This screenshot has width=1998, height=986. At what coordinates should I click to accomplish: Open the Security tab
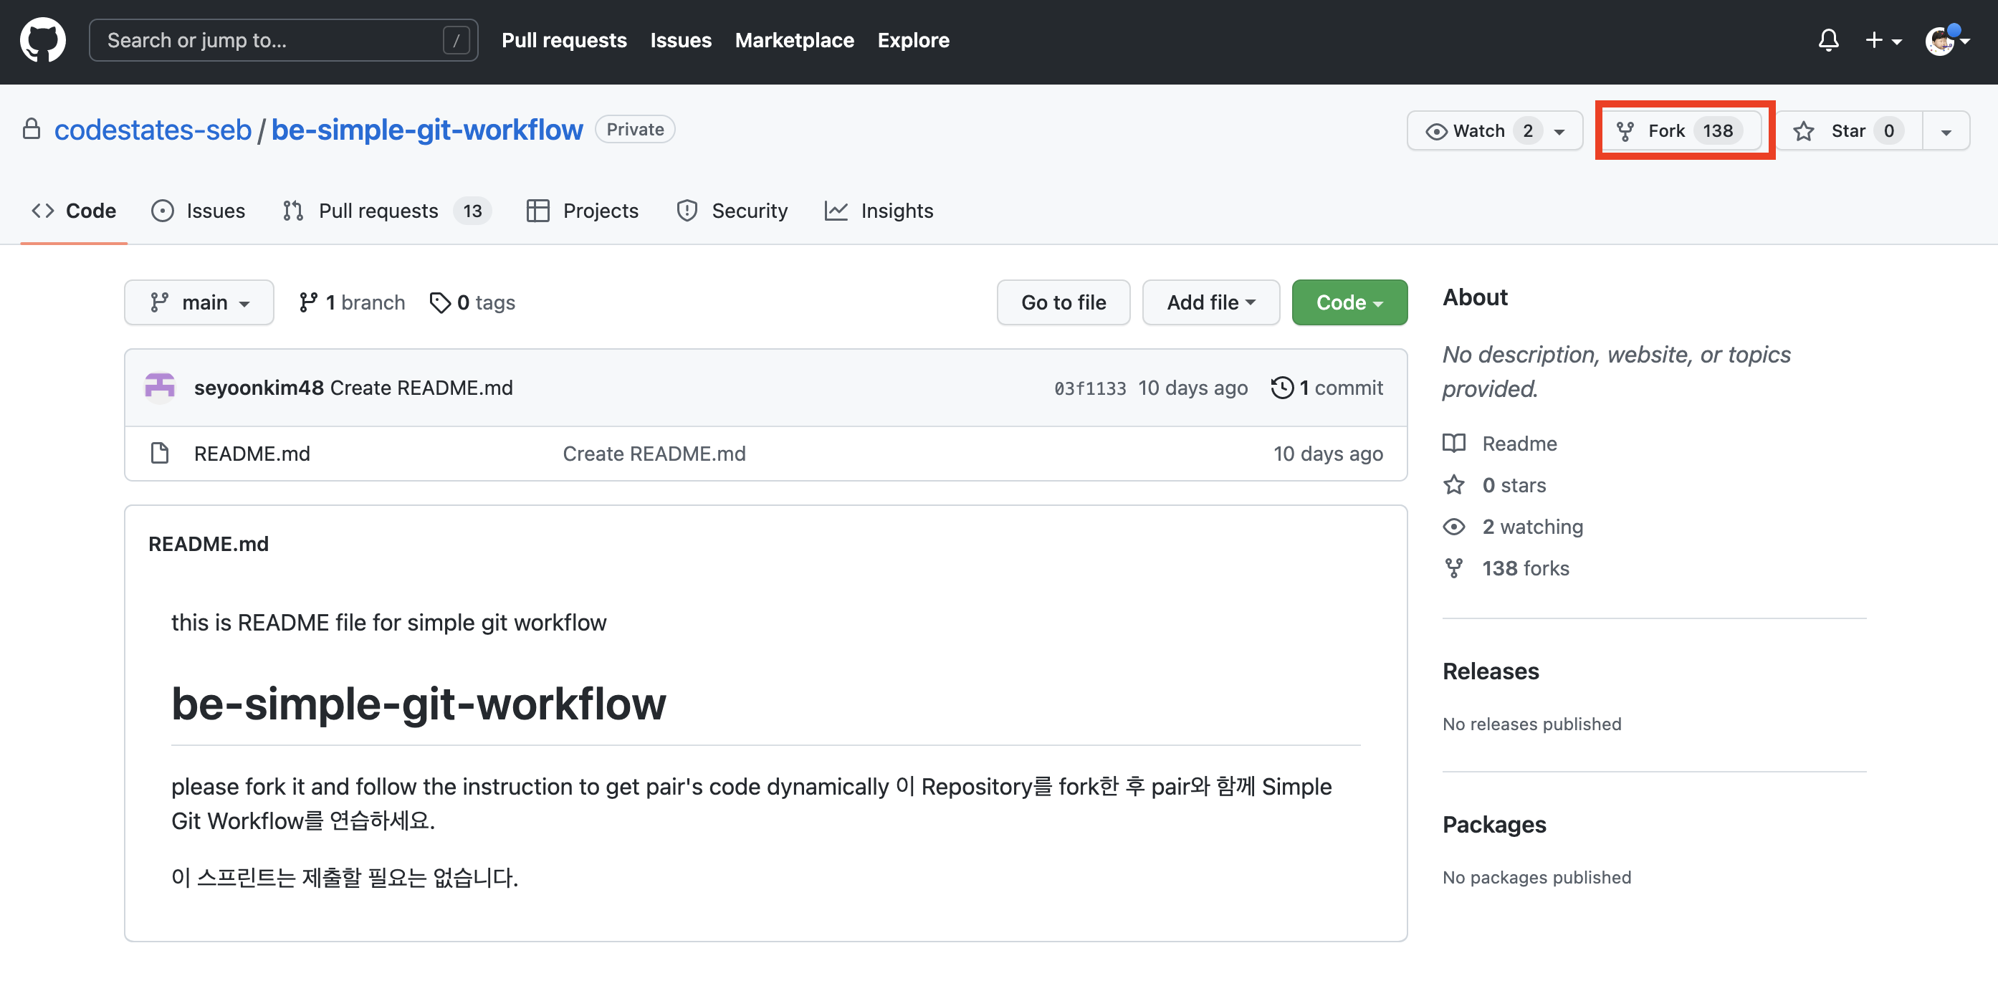click(732, 211)
